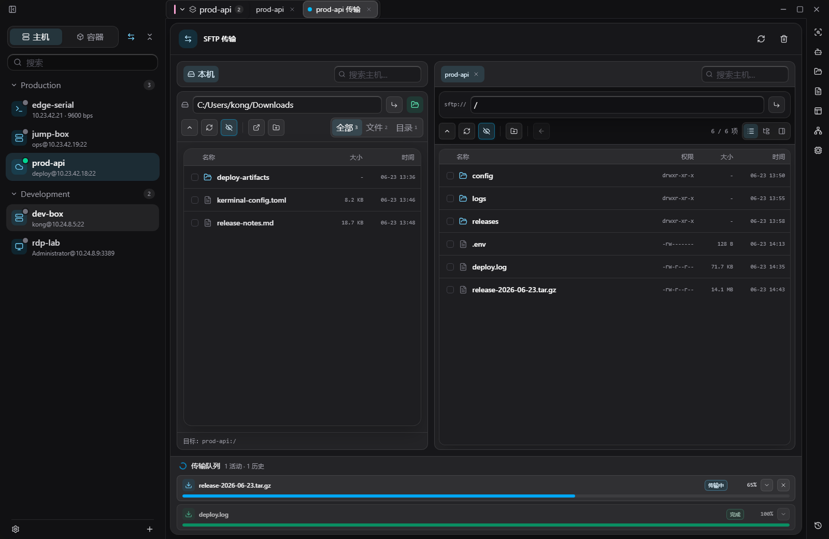Open transfer history icon at bottom right
This screenshot has height=539, width=829.
point(818,526)
